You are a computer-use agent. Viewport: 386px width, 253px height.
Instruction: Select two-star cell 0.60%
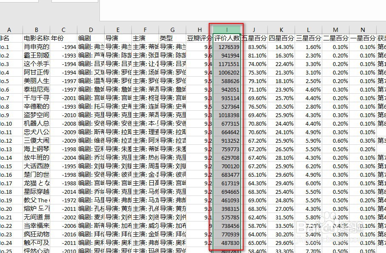pyautogui.click(x=335, y=141)
